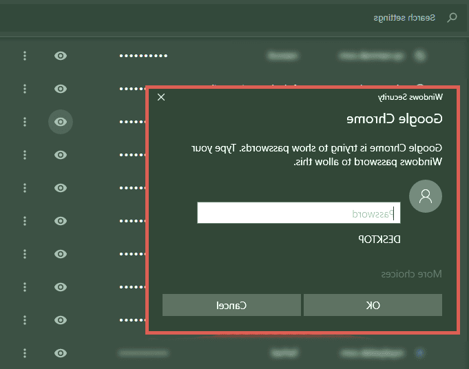Open the three-dot menu for the last password

click(x=25, y=353)
